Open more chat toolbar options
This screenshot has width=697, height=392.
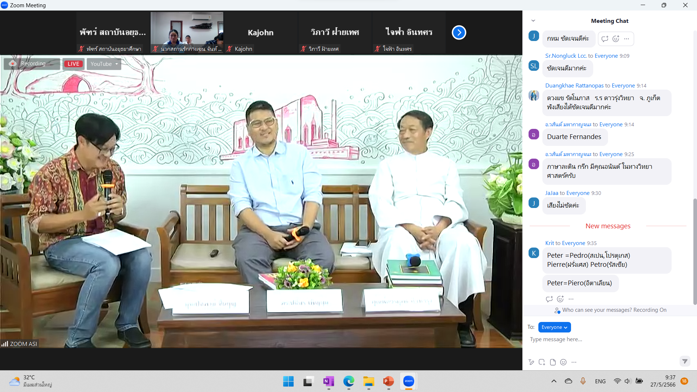tap(574, 362)
